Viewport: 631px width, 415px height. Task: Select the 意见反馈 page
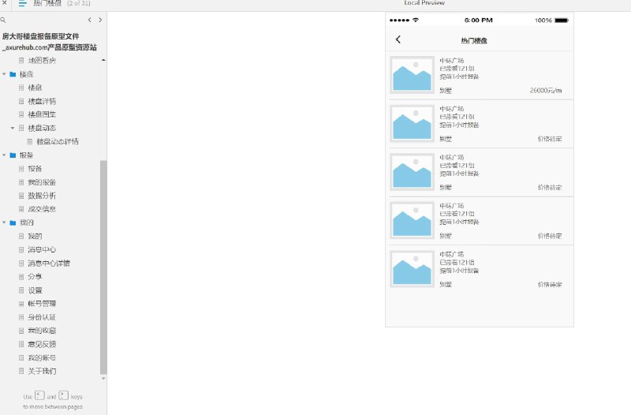click(x=42, y=344)
